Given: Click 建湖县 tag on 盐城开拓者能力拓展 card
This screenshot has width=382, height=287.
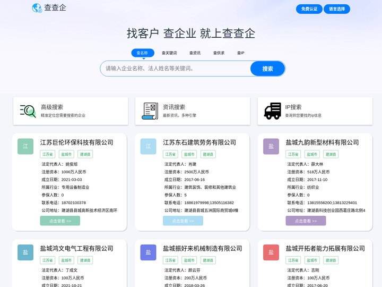Looking at the screenshot, I should (x=331, y=260).
